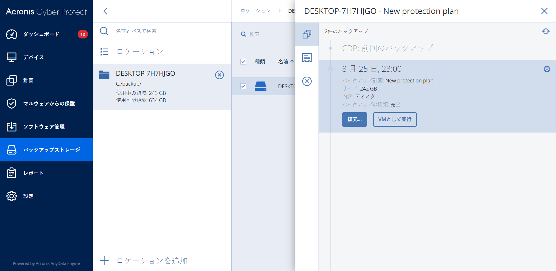Click the ロケーション list icon

104,52
